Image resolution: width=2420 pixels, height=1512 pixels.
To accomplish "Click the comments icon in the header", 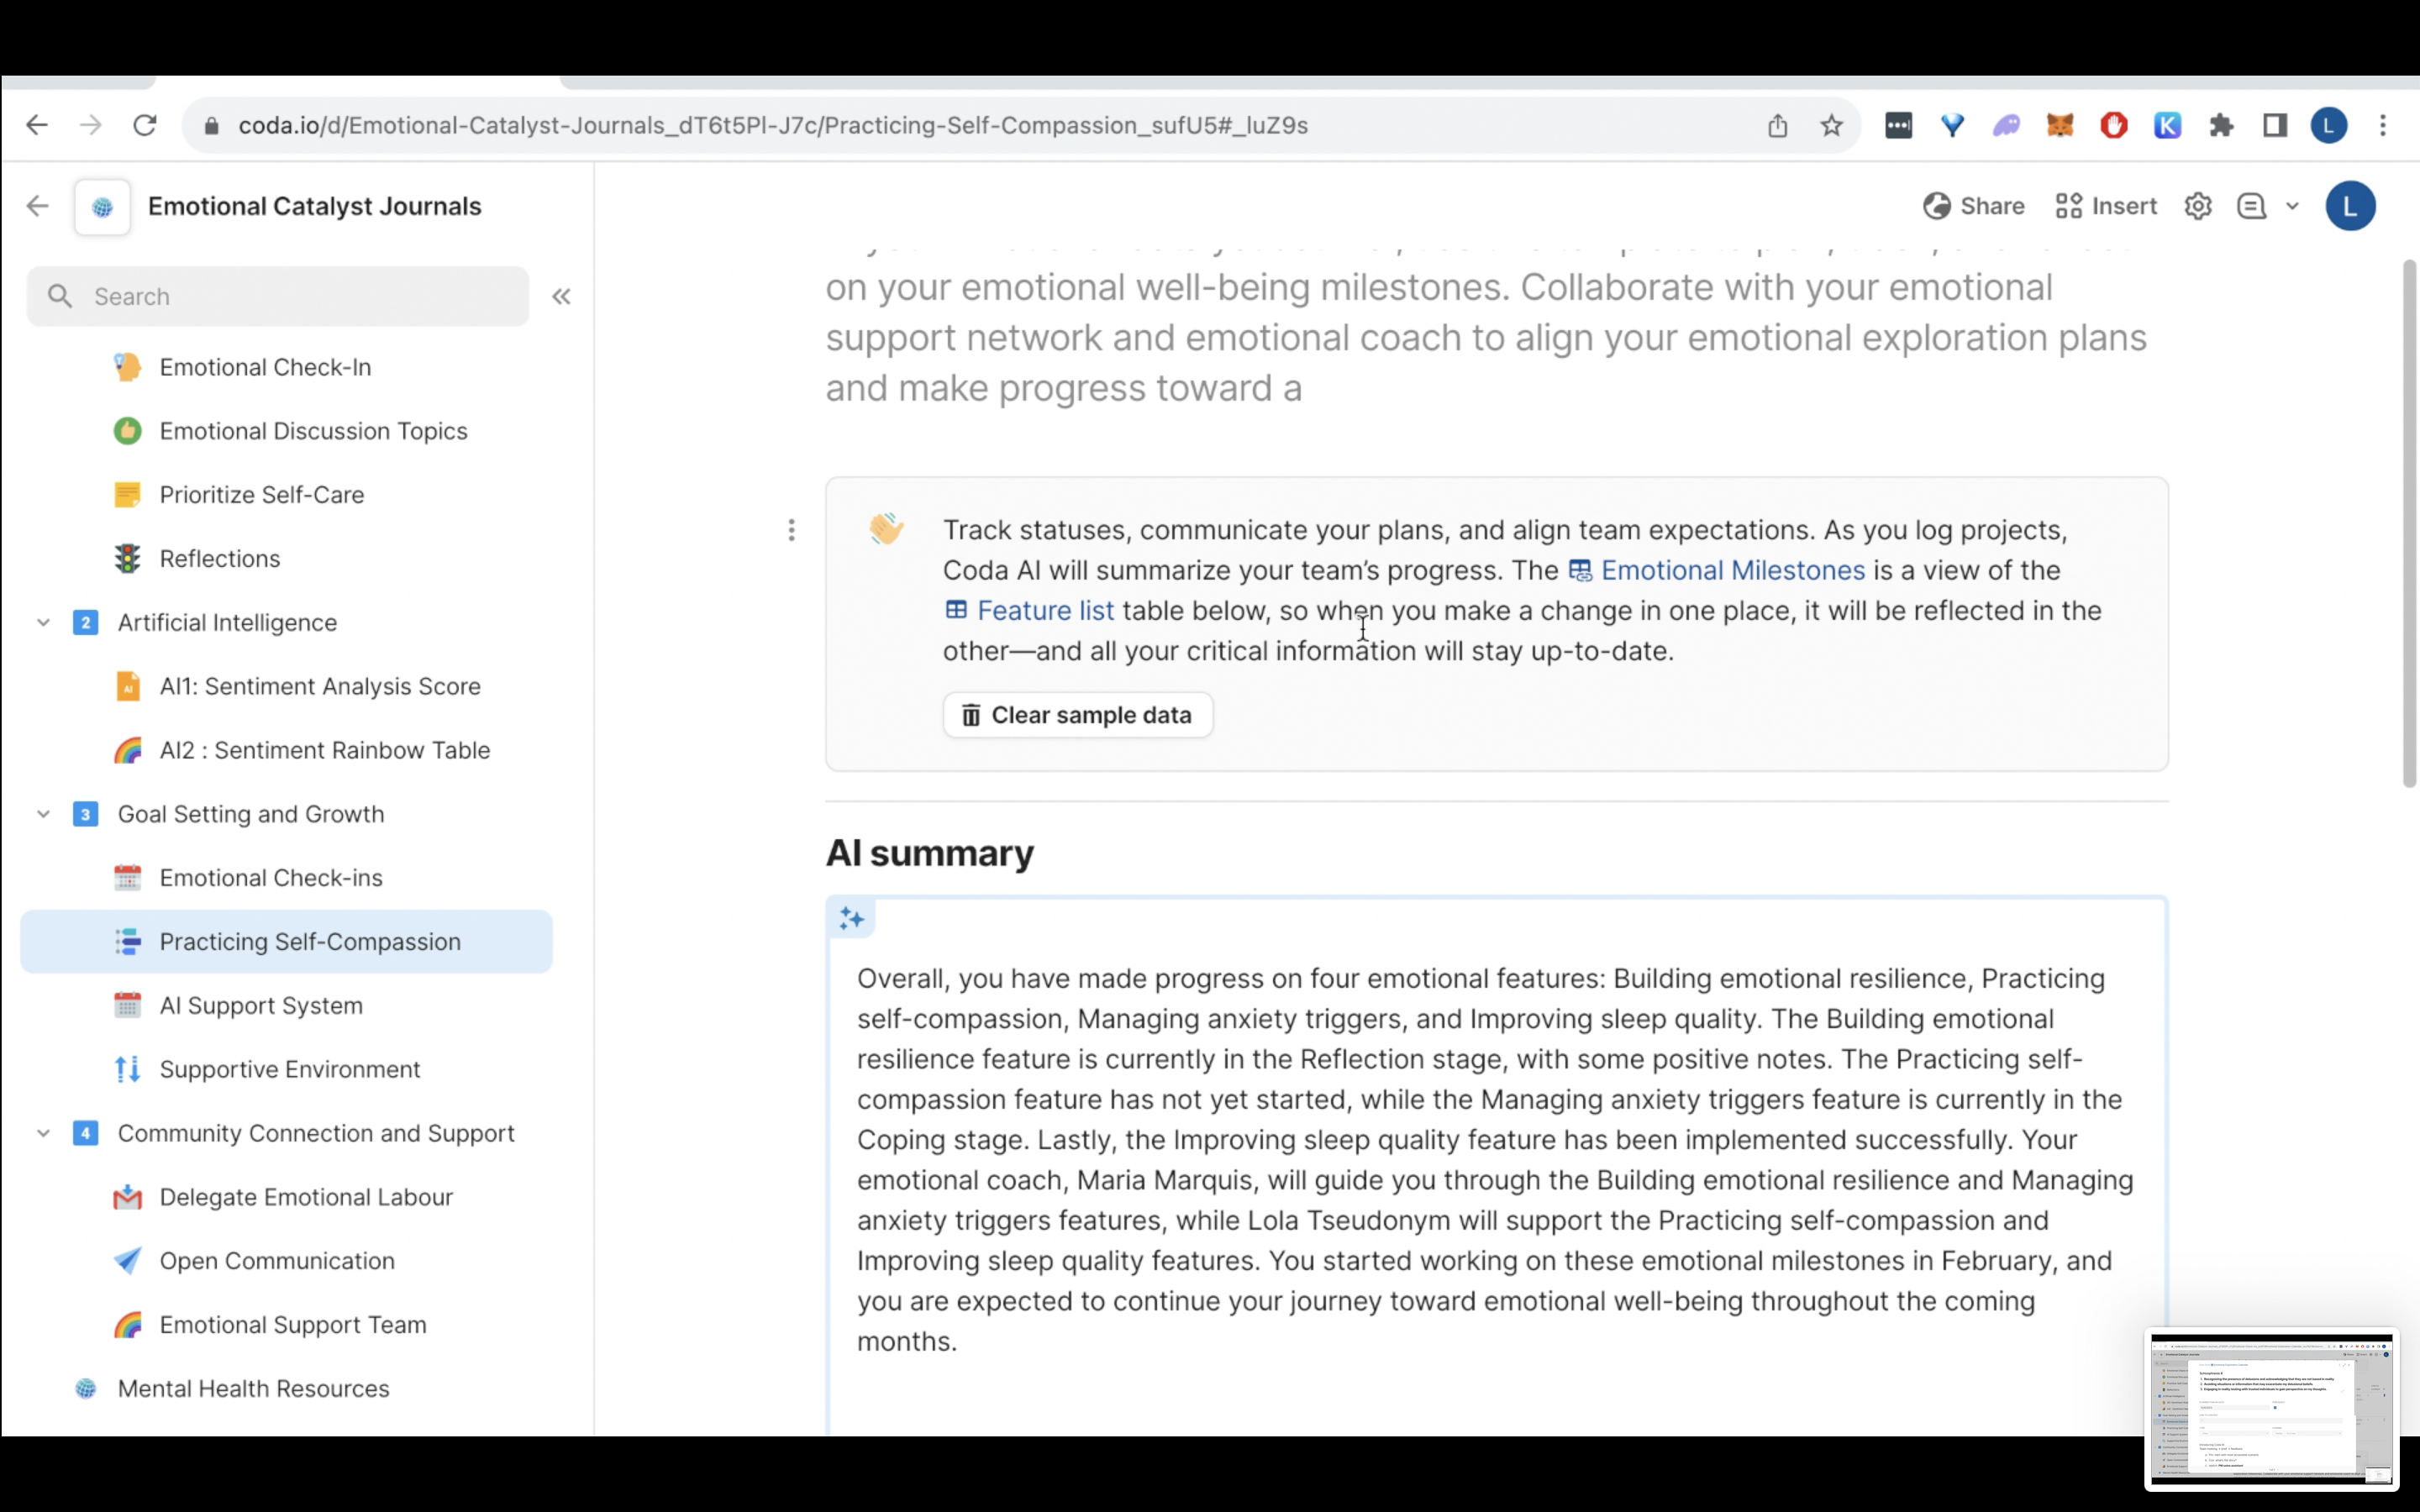I will [2251, 206].
